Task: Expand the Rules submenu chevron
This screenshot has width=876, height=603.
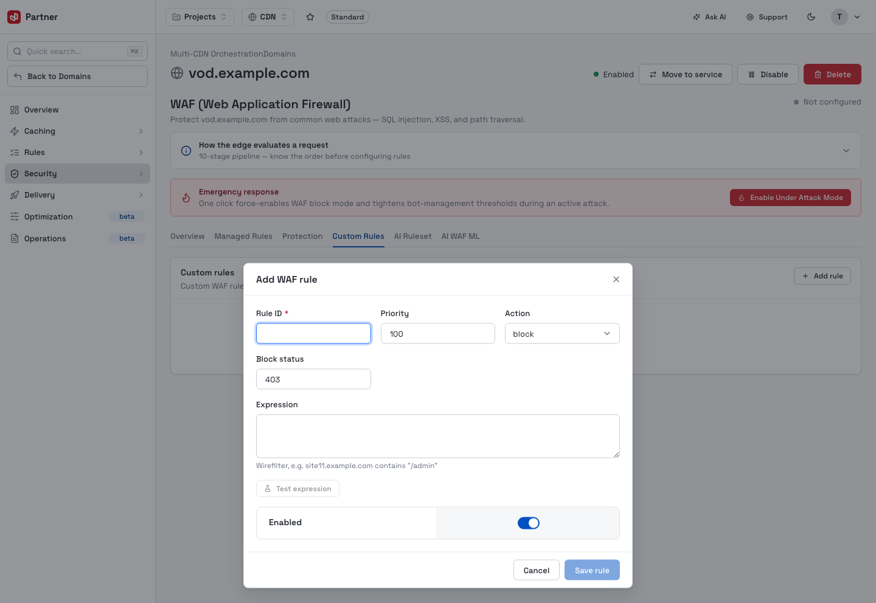Action: pos(141,153)
